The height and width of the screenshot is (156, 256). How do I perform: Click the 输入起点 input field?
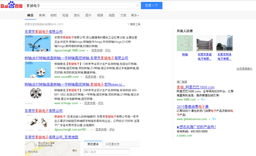coord(107,152)
